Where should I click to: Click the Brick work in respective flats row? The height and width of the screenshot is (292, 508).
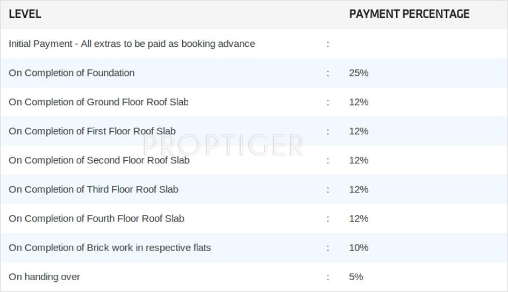pyautogui.click(x=110, y=247)
